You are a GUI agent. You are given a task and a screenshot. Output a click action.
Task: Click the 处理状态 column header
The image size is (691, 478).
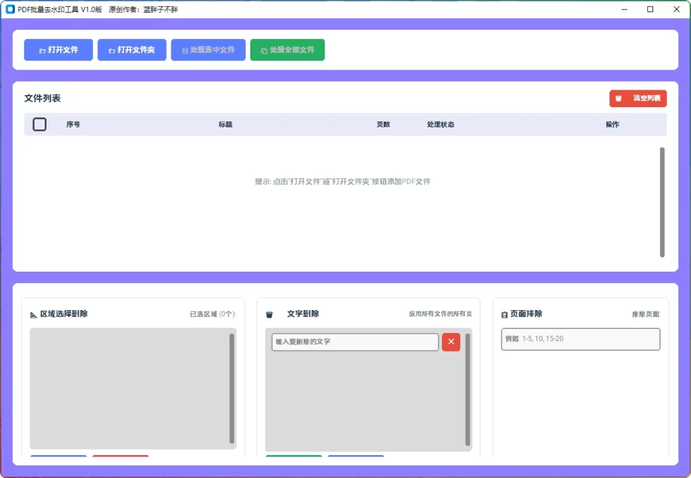[439, 124]
